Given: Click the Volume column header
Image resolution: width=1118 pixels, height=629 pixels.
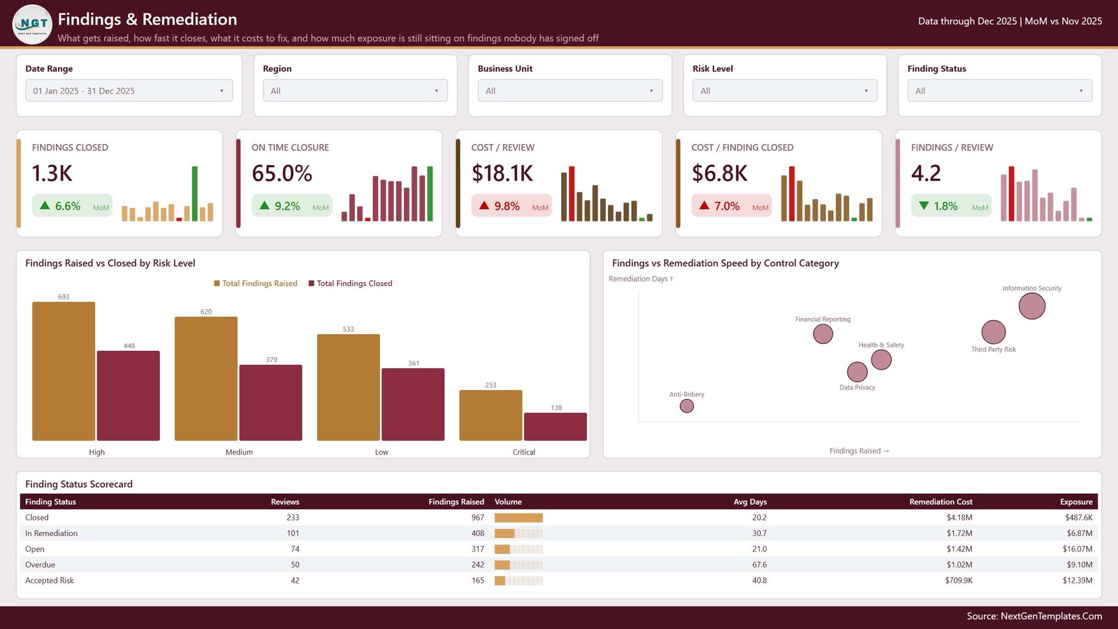Looking at the screenshot, I should coord(508,502).
